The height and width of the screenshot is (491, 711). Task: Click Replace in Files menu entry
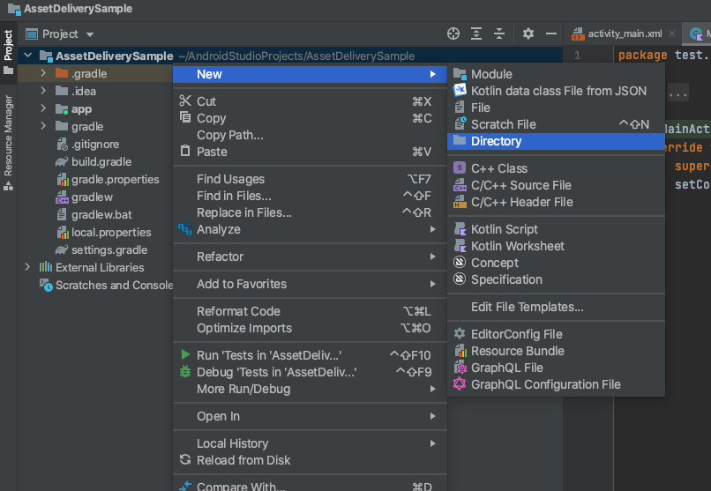tap(310, 212)
